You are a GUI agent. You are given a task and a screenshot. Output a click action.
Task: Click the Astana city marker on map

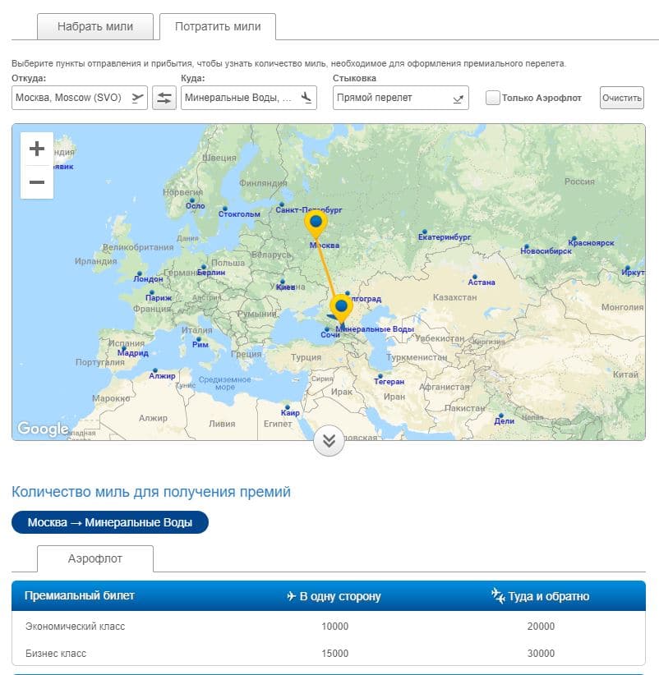[473, 277]
